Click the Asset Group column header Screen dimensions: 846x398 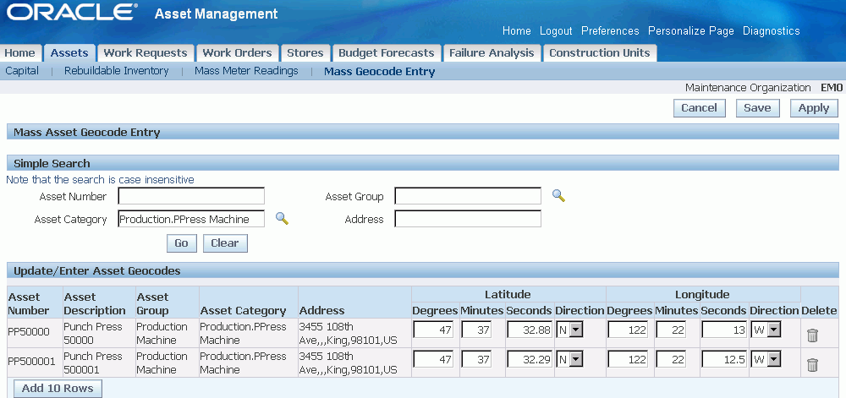(x=152, y=303)
